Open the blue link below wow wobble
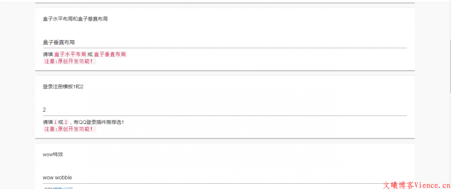Image resolution: width=451 pixels, height=189 pixels. point(58,188)
